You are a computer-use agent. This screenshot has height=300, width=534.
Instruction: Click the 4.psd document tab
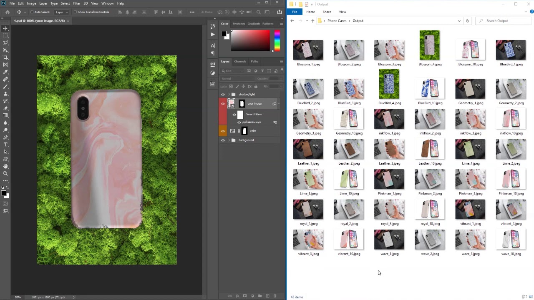[39, 20]
